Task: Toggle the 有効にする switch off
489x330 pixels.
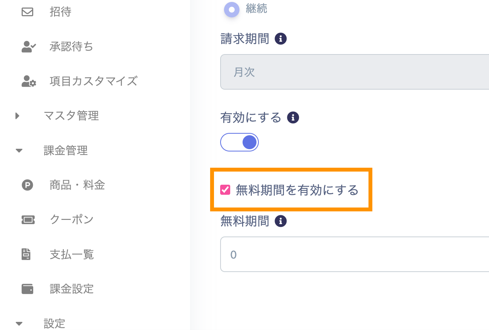Action: point(239,142)
